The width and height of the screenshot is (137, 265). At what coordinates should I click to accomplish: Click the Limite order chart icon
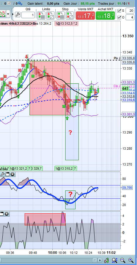50,15
